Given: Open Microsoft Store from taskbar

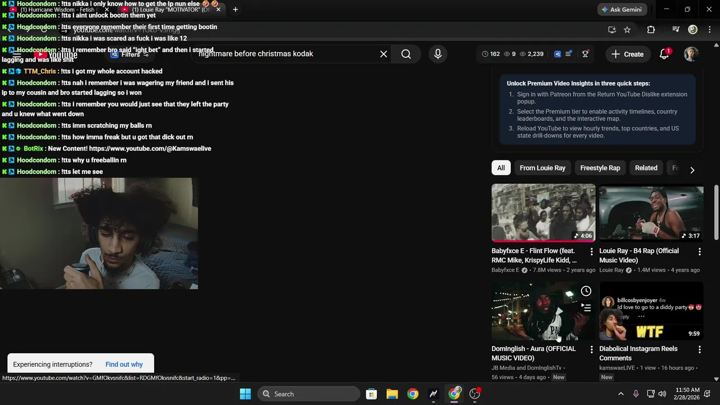Looking at the screenshot, I should click(371, 394).
